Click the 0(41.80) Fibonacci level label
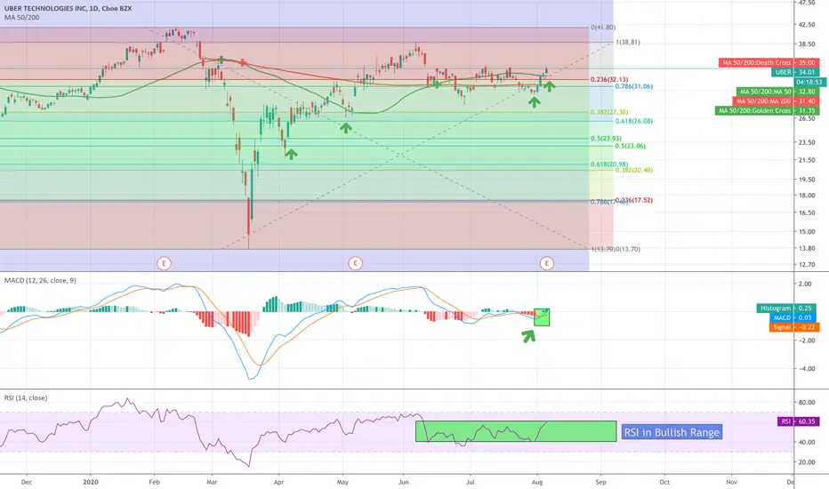The width and height of the screenshot is (829, 489). click(603, 28)
